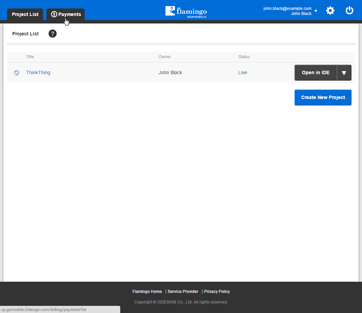The height and width of the screenshot is (313, 362).
Task: Switch to the Payments tab label
Action: click(x=70, y=14)
